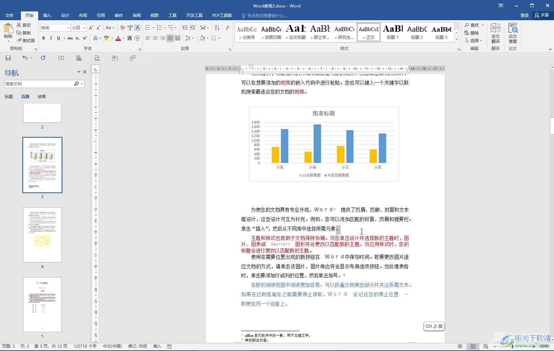
Task: Click the ruler tab selector L icon
Action: (96, 69)
